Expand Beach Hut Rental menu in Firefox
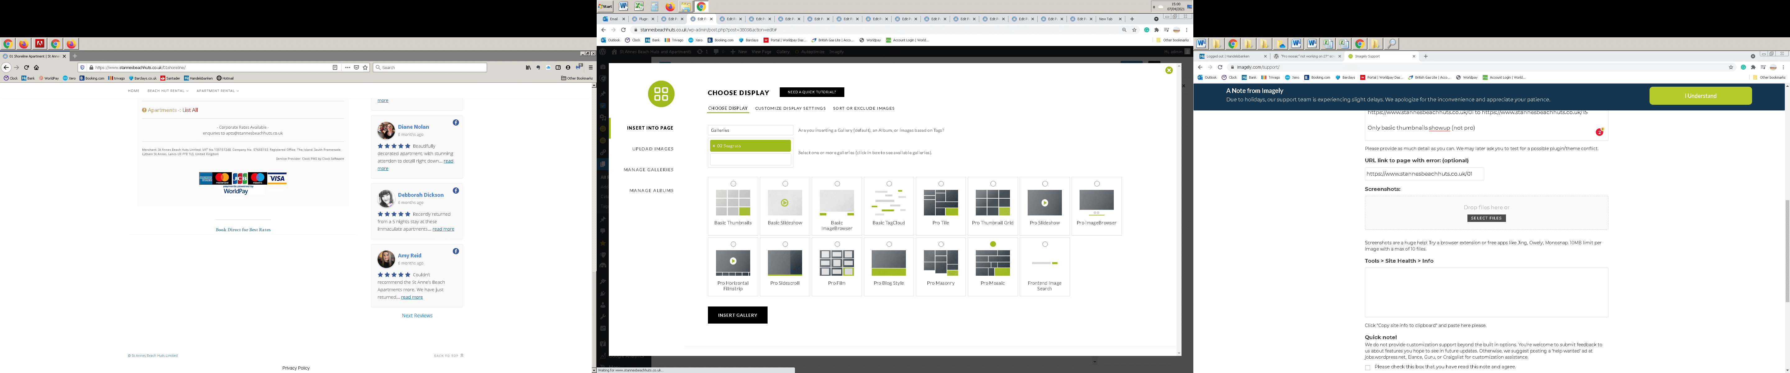1790x373 pixels. point(168,90)
